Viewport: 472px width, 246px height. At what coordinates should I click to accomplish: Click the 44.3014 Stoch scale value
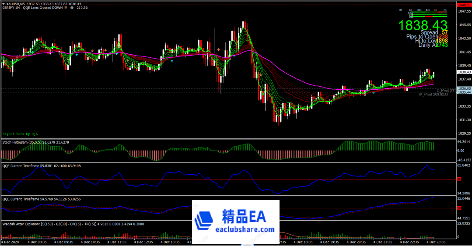click(464, 141)
